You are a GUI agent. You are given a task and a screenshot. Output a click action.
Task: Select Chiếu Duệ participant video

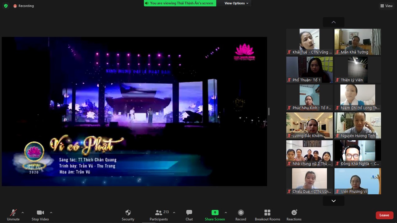(x=310, y=181)
